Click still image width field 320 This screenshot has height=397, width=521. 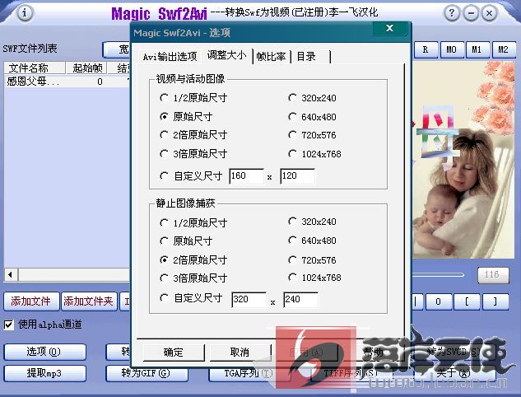pos(249,300)
